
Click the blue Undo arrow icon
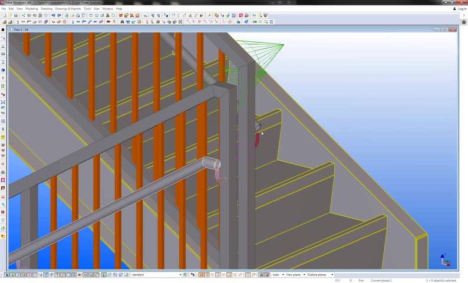(54, 15)
